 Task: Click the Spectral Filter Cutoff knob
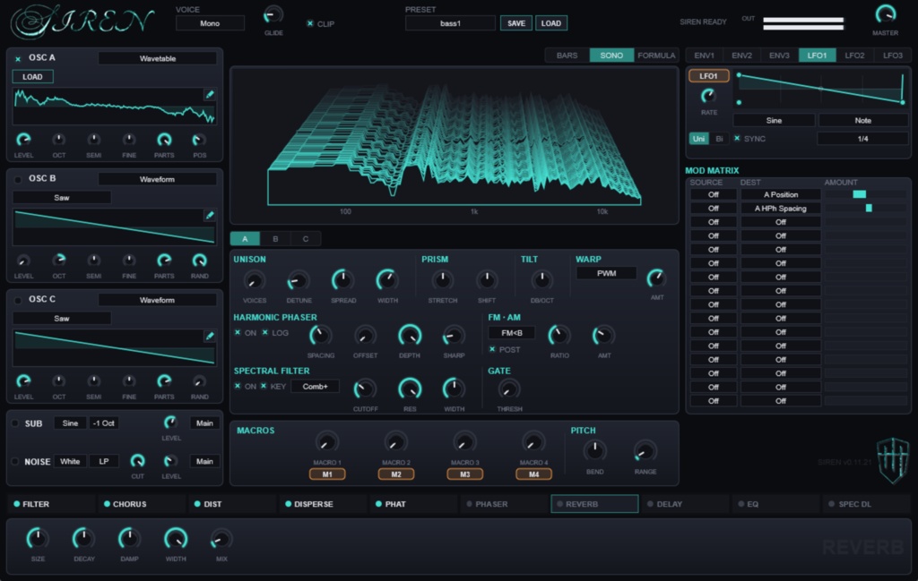coord(365,389)
